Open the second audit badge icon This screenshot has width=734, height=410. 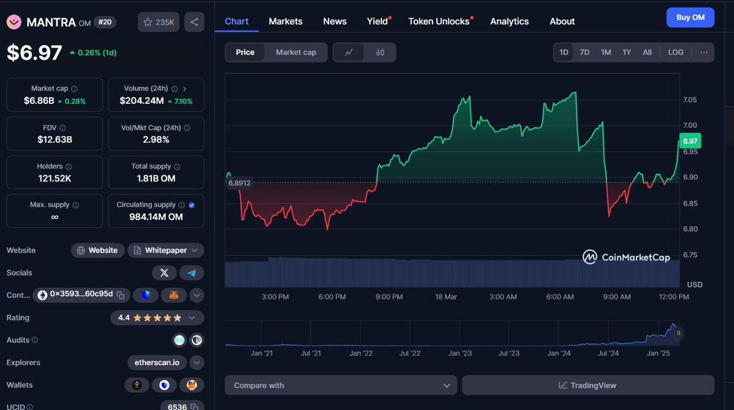[197, 340]
